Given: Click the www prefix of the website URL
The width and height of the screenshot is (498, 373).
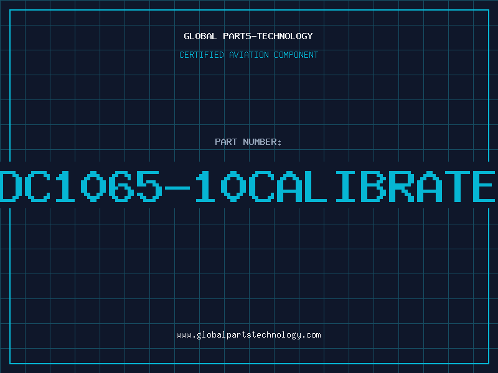Looking at the screenshot, I should 184,335.
